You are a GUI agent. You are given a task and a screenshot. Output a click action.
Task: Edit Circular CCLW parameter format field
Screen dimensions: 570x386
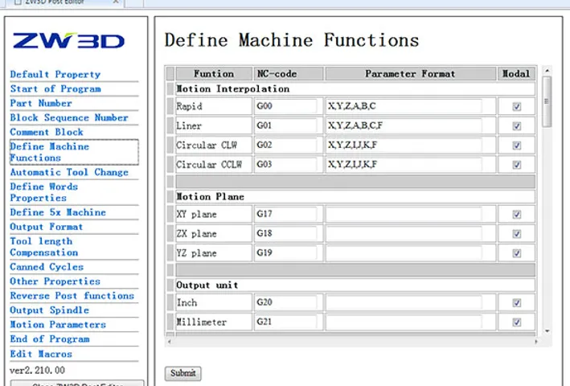click(x=404, y=165)
